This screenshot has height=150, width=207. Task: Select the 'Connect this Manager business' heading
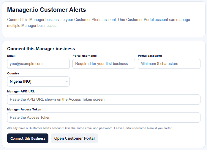coord(41,49)
